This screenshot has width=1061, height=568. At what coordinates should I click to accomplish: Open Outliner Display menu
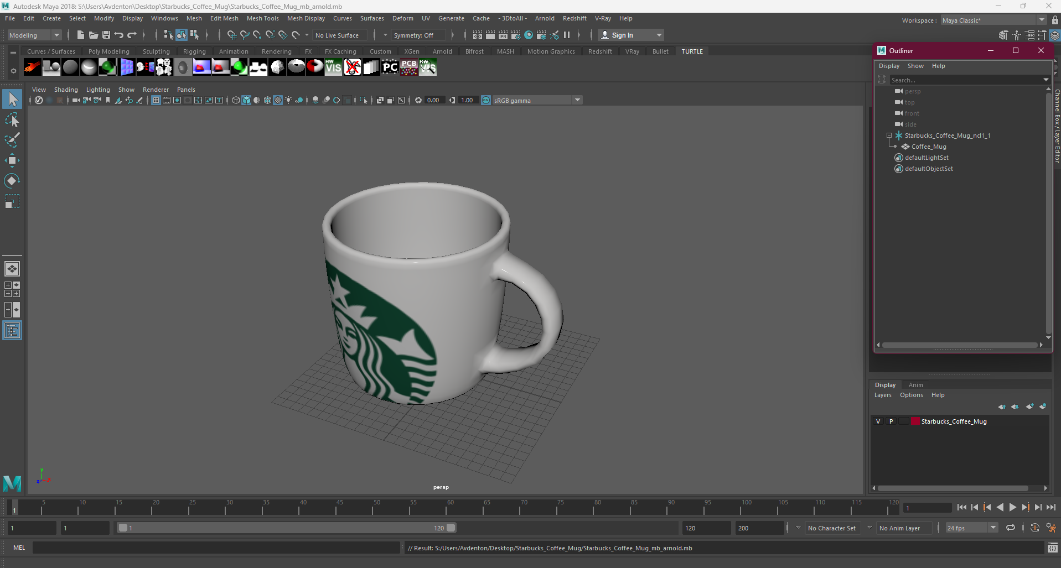tap(889, 66)
